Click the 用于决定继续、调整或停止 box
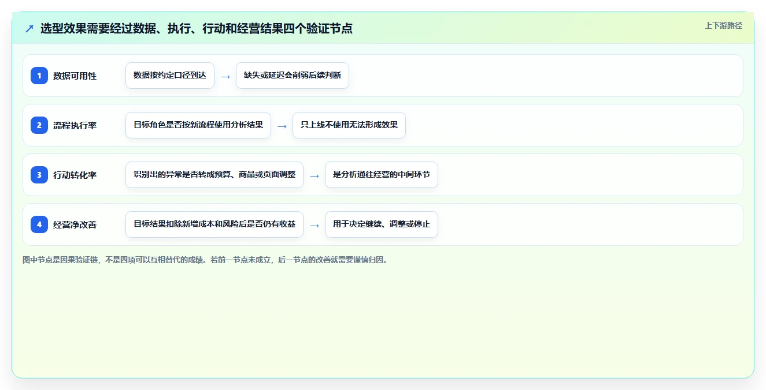 382,224
